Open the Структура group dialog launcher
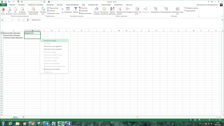224x126 pixels. (x=199, y=16)
